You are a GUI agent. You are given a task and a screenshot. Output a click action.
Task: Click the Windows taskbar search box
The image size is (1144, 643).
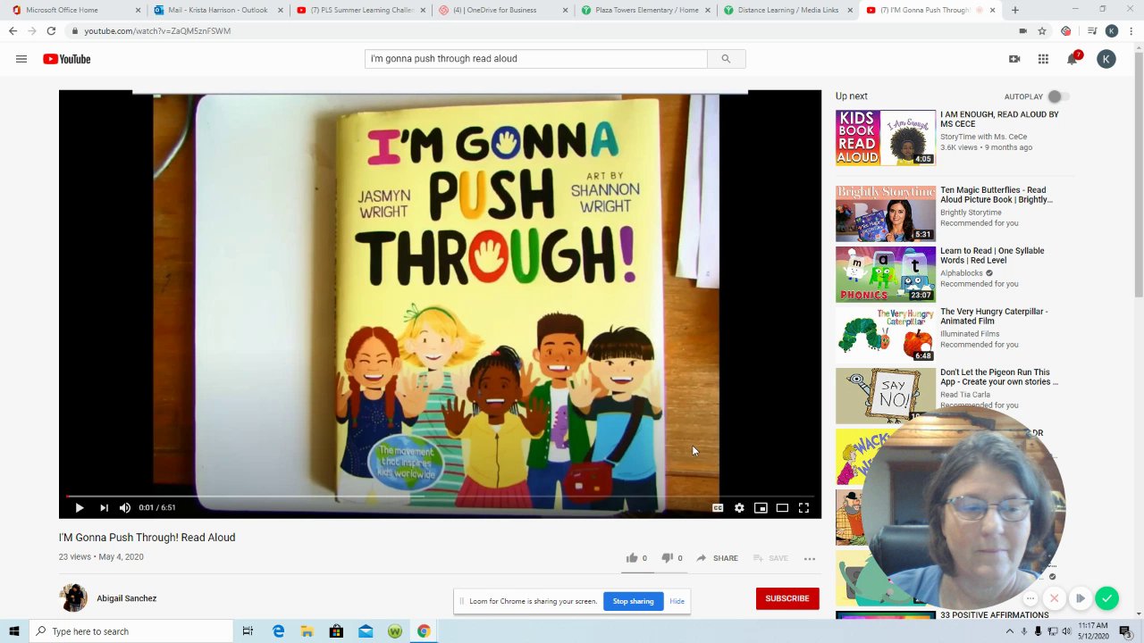(x=131, y=631)
